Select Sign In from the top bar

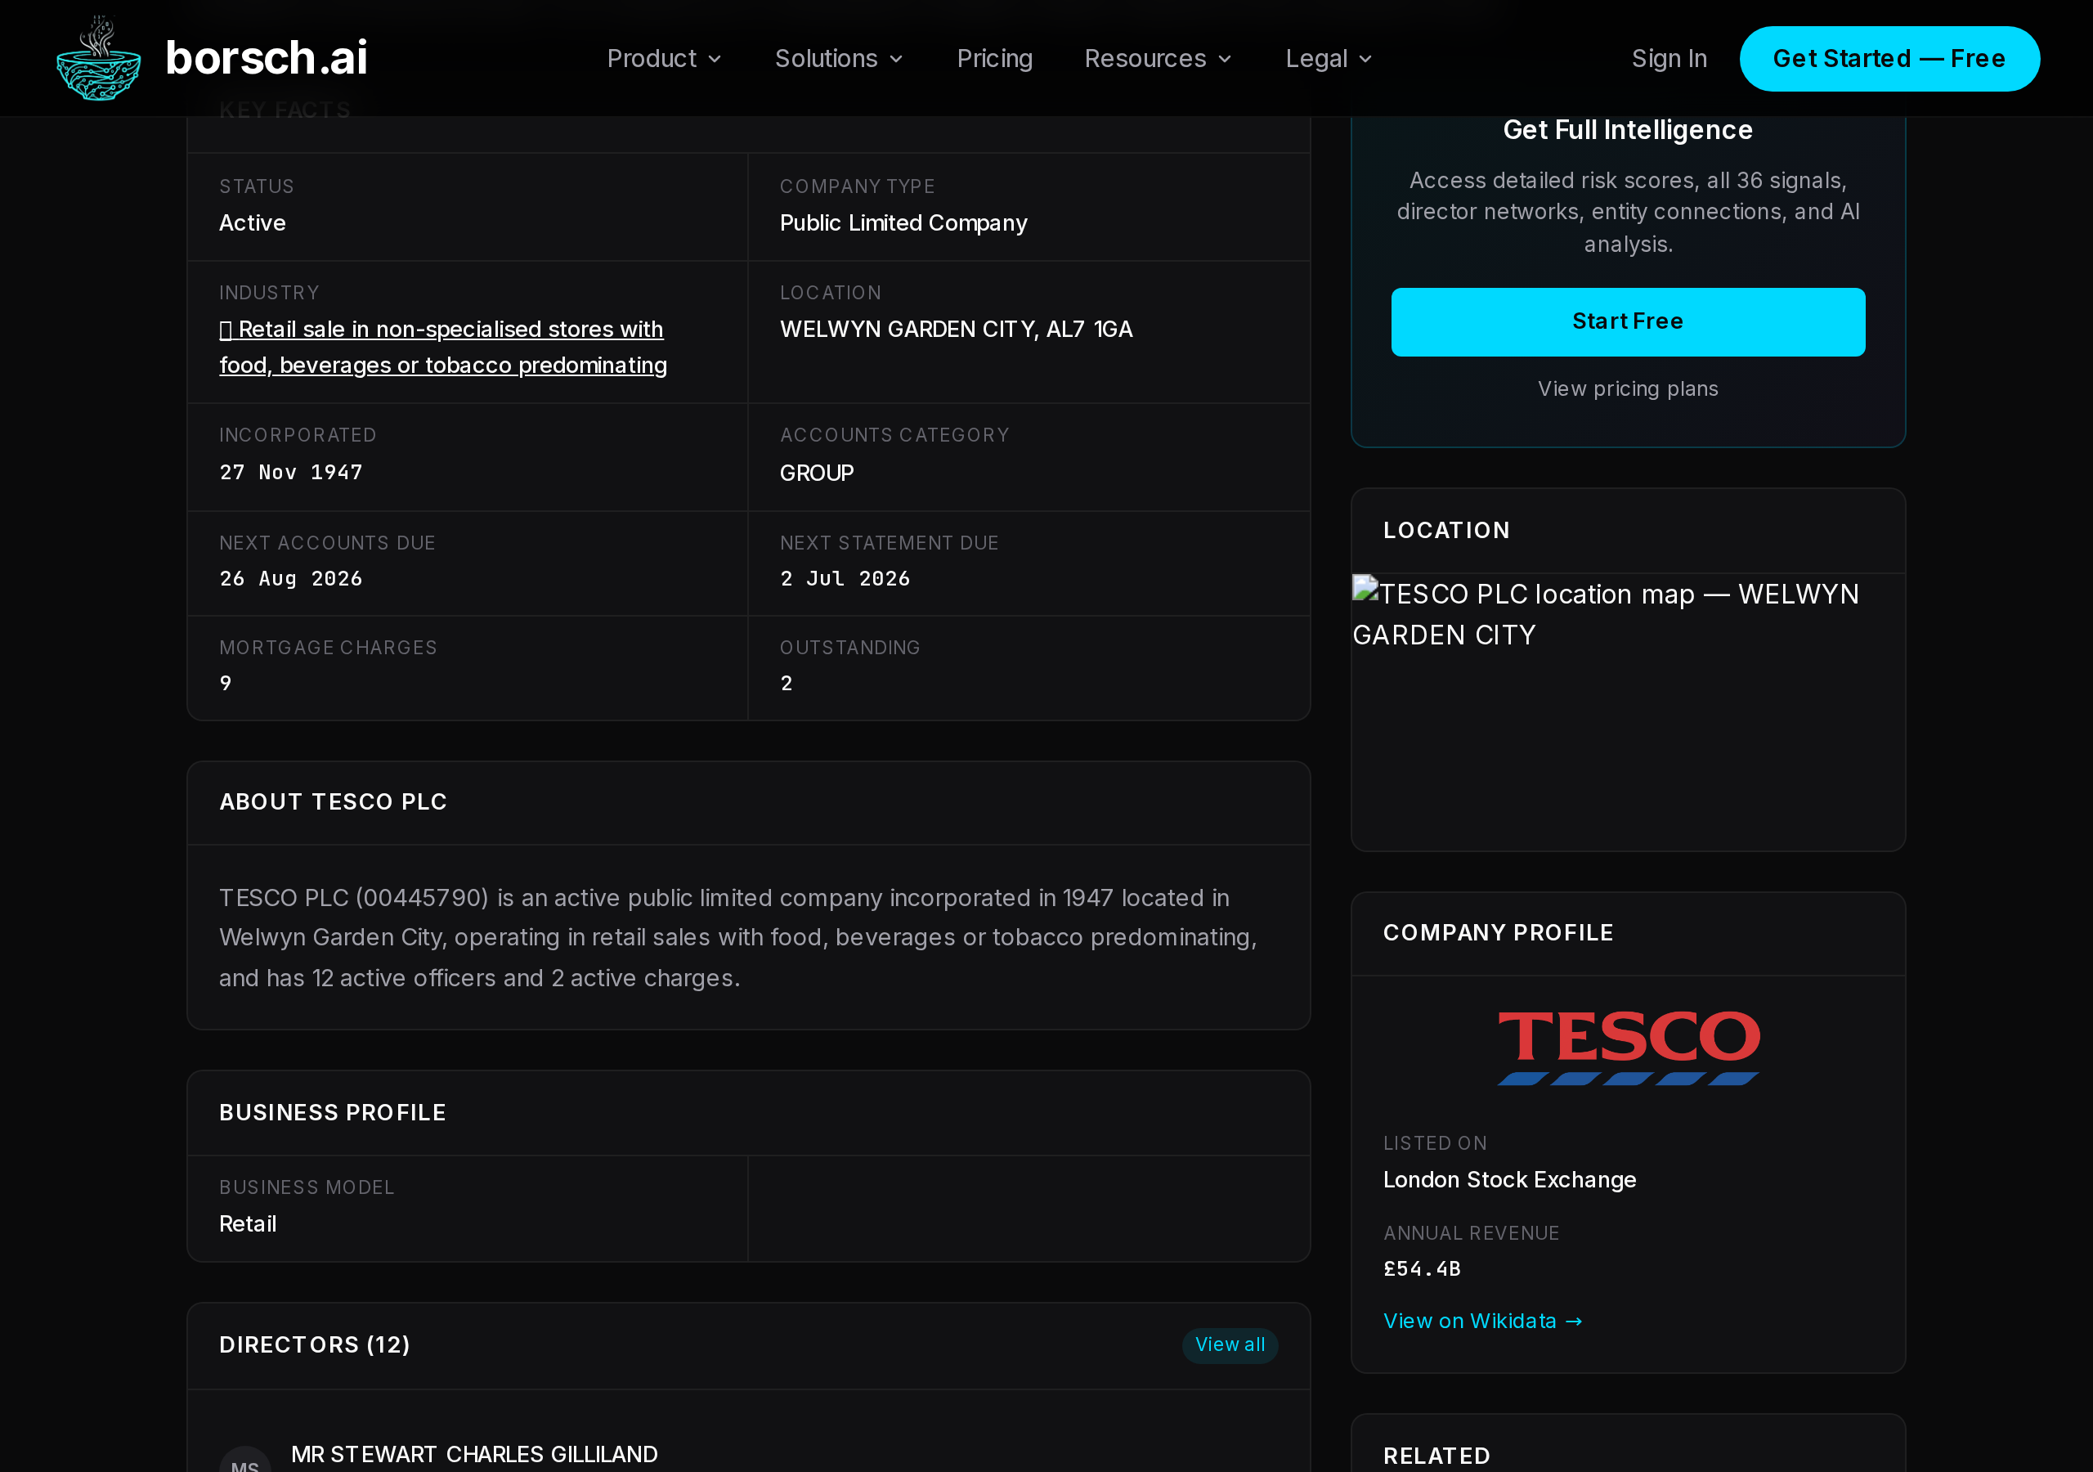[1669, 58]
